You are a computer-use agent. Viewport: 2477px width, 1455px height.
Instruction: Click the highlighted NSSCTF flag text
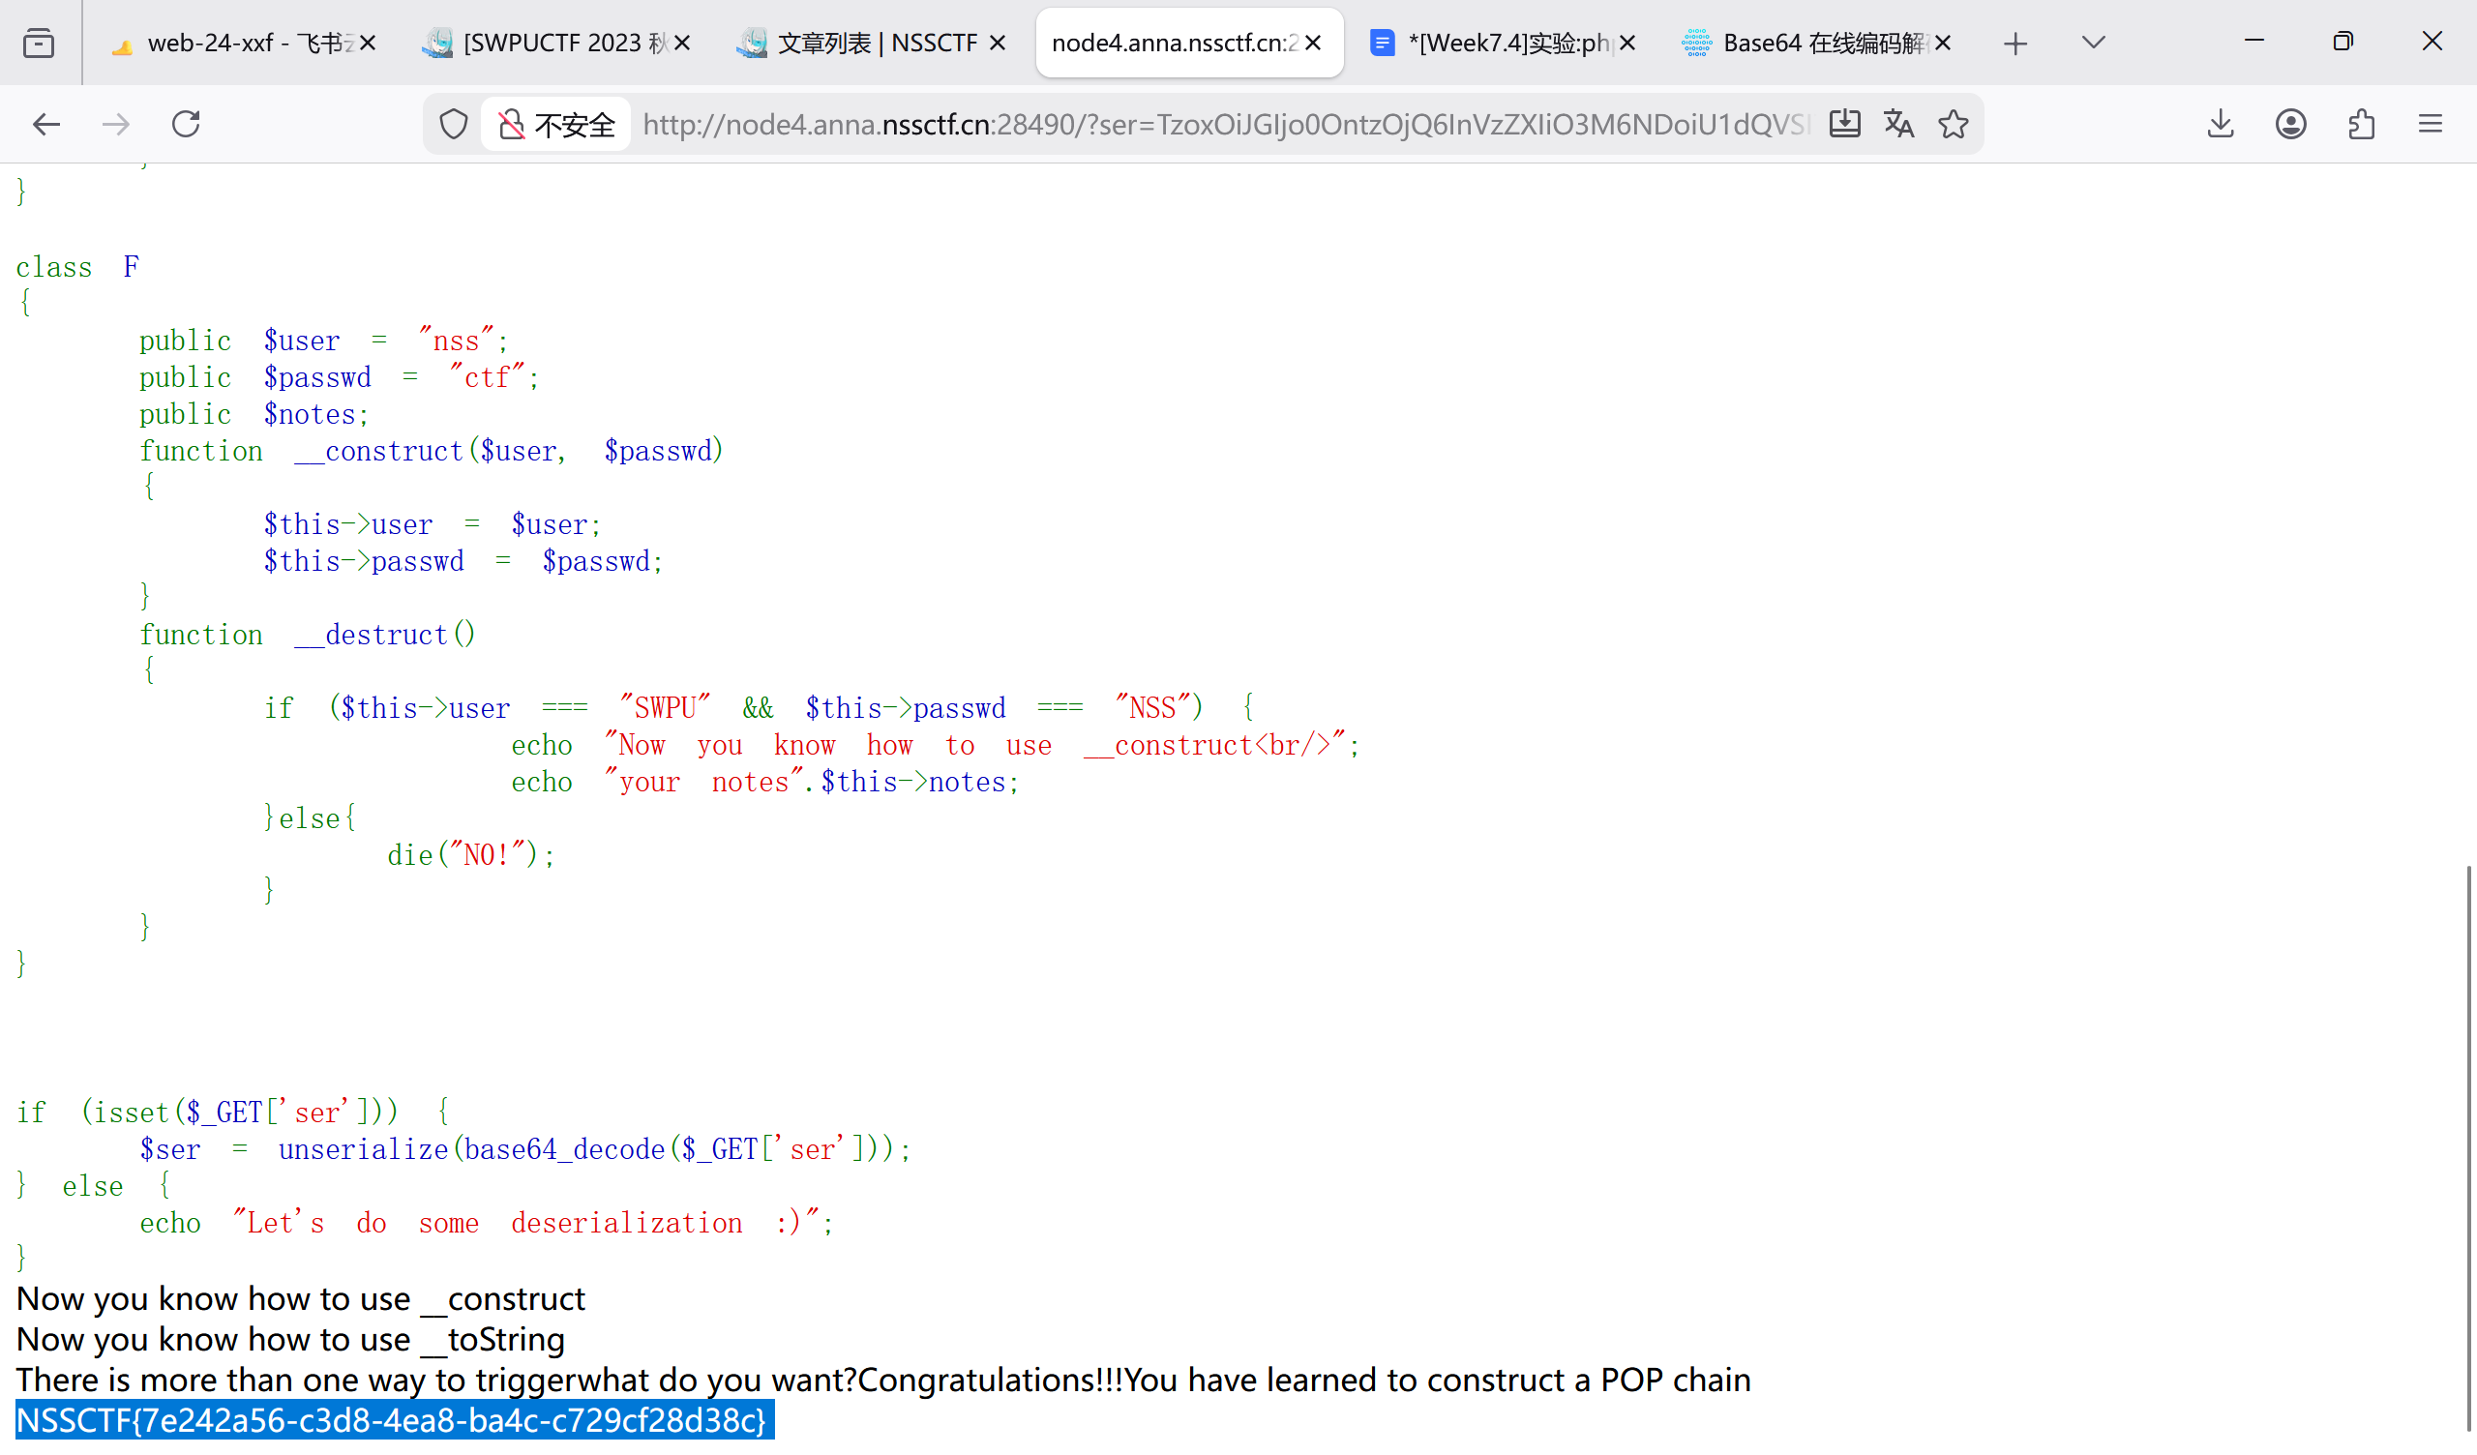coord(393,1421)
